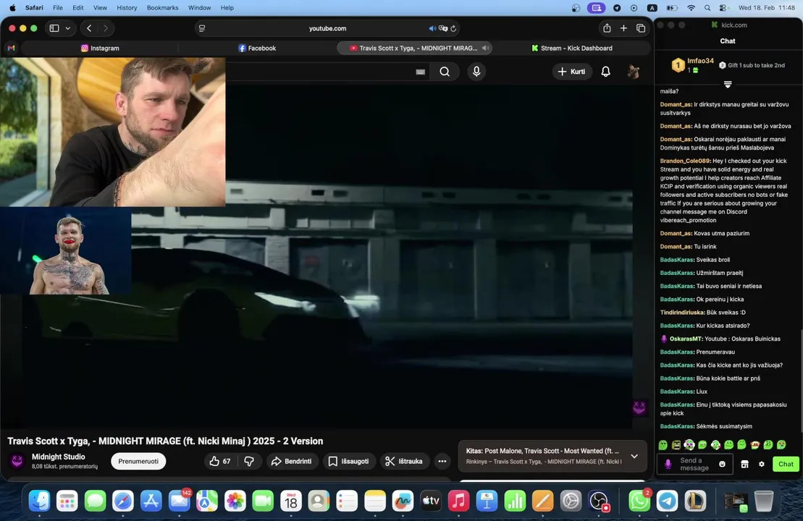Open Finder from the Dock
The image size is (803, 521).
(39, 501)
